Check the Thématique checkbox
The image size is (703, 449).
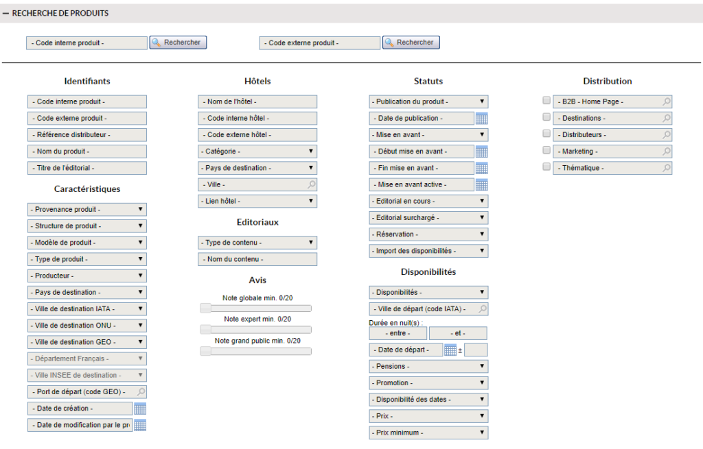pos(546,167)
